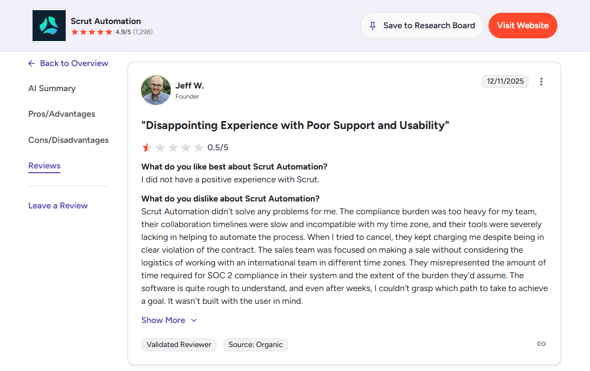Click the back arrow beside Back to Overview
590x371 pixels.
click(x=31, y=63)
